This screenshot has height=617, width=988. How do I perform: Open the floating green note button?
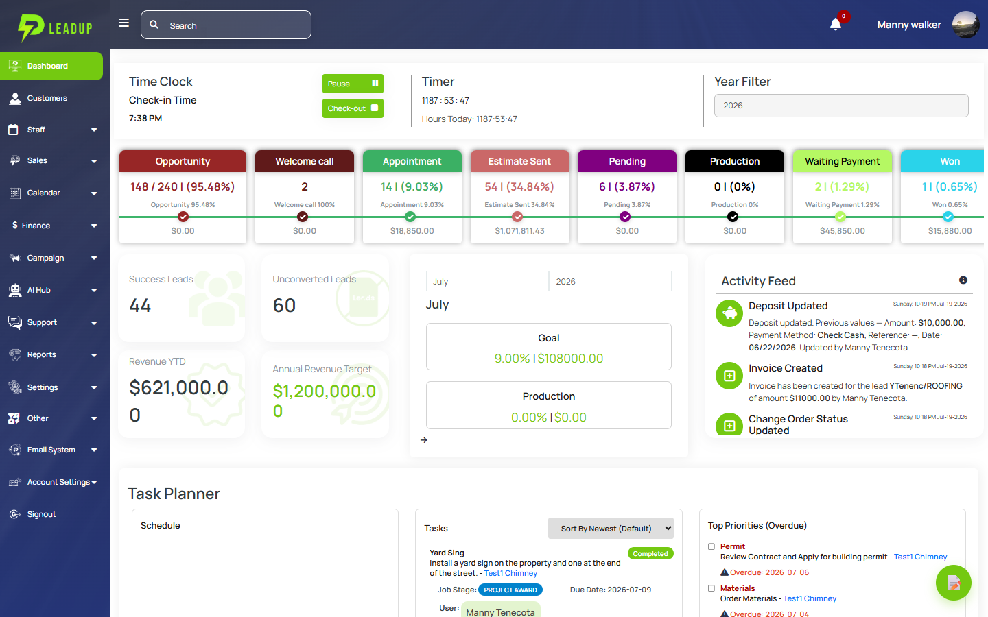(x=954, y=583)
